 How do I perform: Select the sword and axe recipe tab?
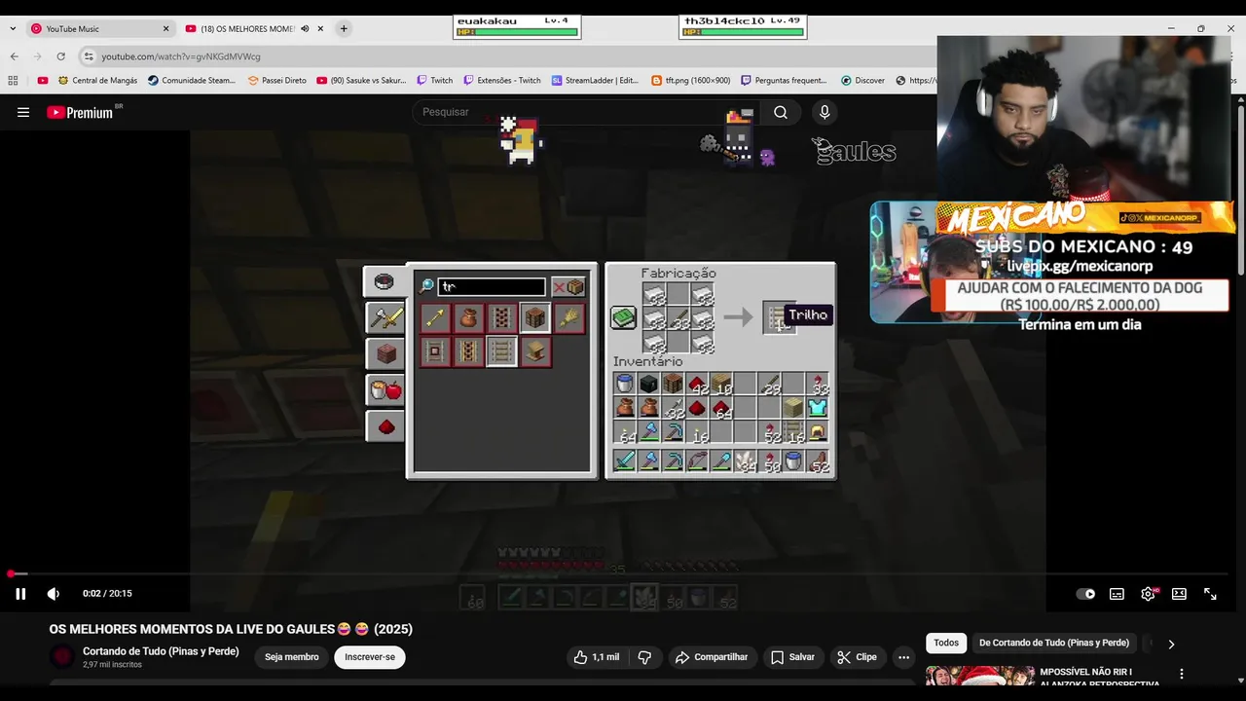pyautogui.click(x=385, y=317)
